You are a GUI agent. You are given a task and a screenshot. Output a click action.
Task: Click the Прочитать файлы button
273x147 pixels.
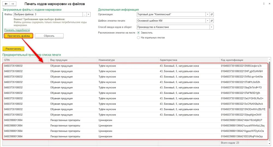tap(19, 36)
